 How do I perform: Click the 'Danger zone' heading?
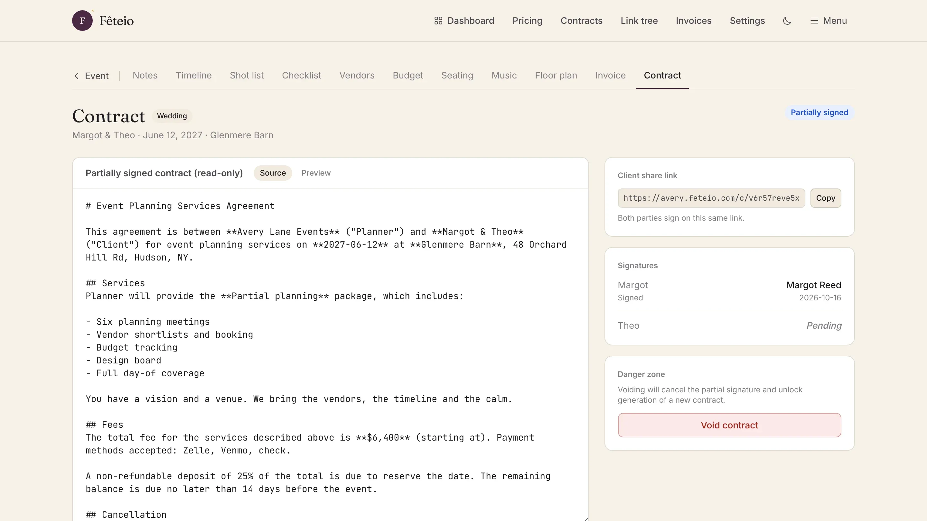tap(641, 374)
